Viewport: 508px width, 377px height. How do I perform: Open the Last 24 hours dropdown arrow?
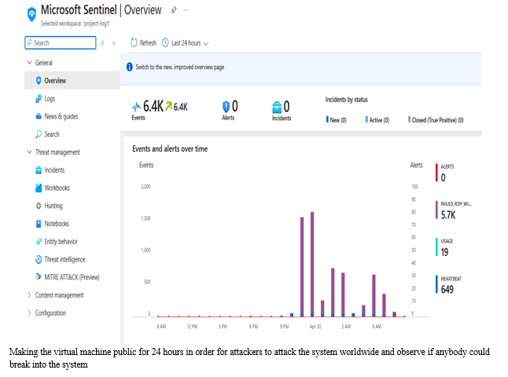click(206, 44)
